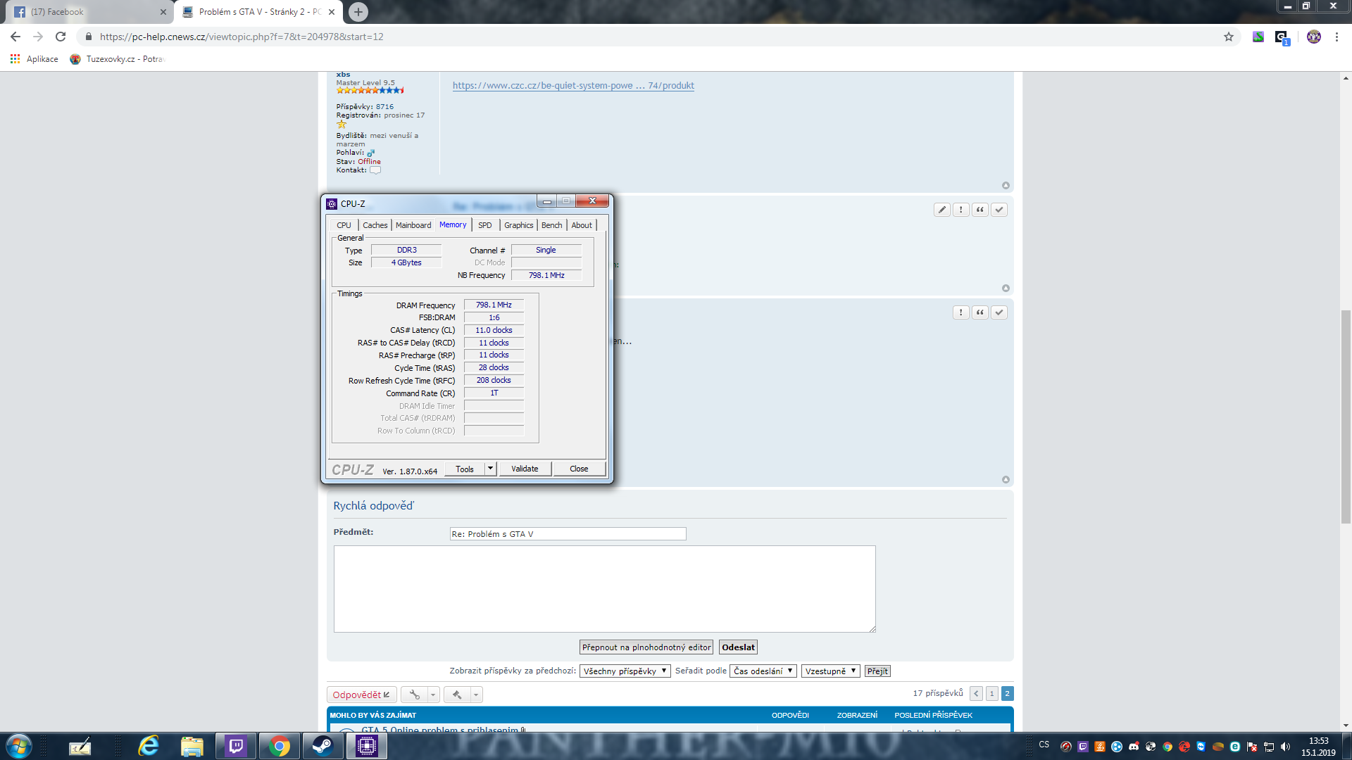Open Steam from the taskbar
The image size is (1352, 760).
[323, 746]
